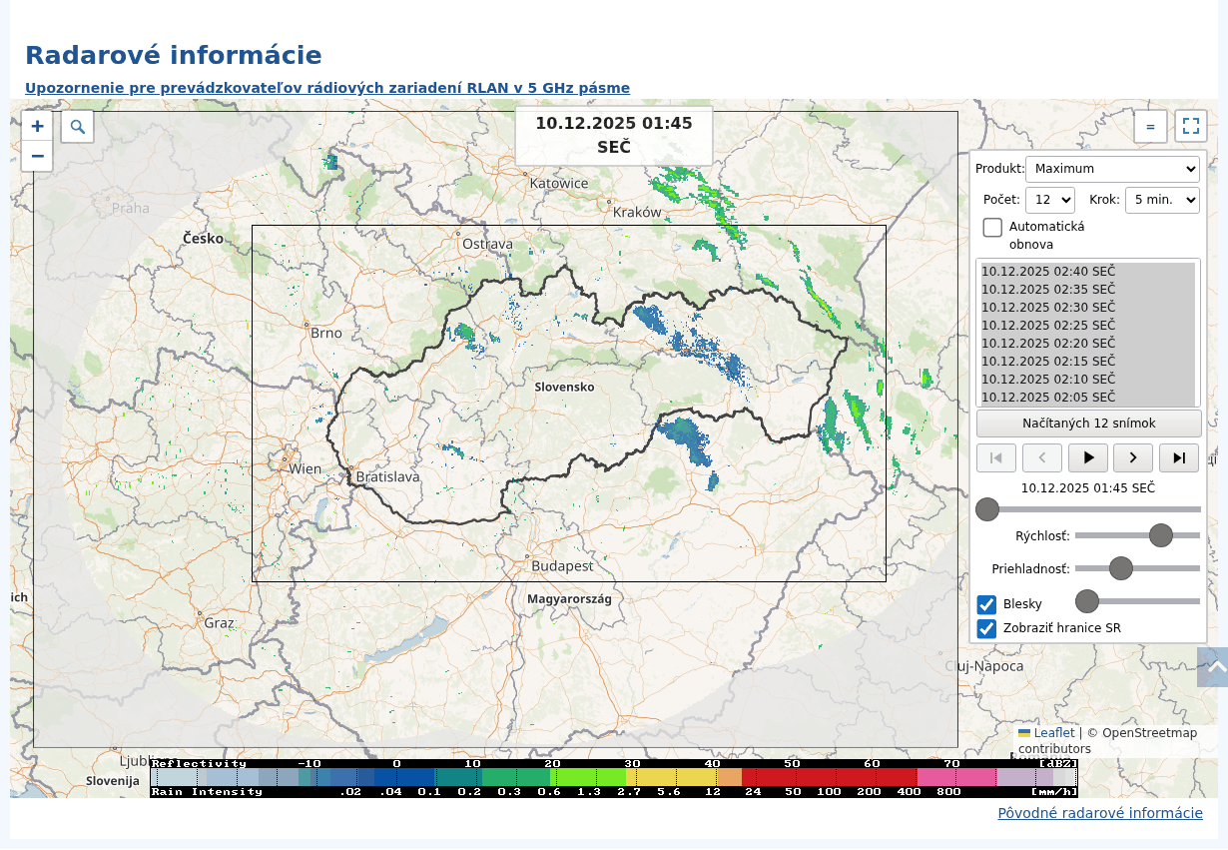
Task: Open Pôvodné radarové informácie link
Action: (1100, 813)
